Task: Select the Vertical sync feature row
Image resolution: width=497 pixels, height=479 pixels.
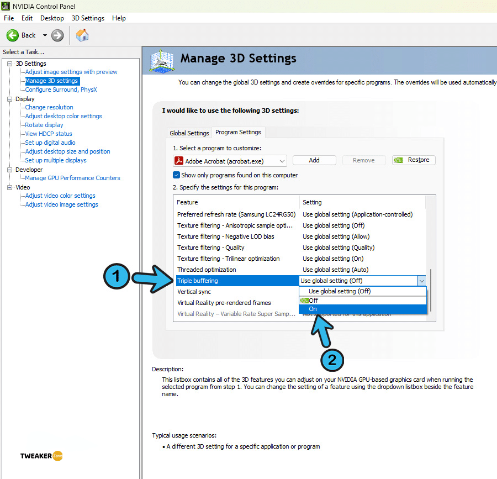Action: click(x=236, y=292)
